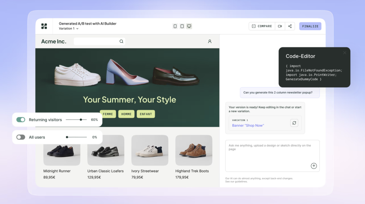Click refresh icon on Variation 1 card
The image size is (365, 204).
point(294,123)
